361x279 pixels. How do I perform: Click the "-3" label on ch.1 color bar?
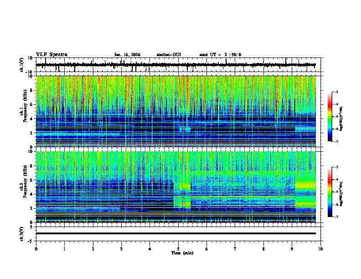click(x=336, y=92)
